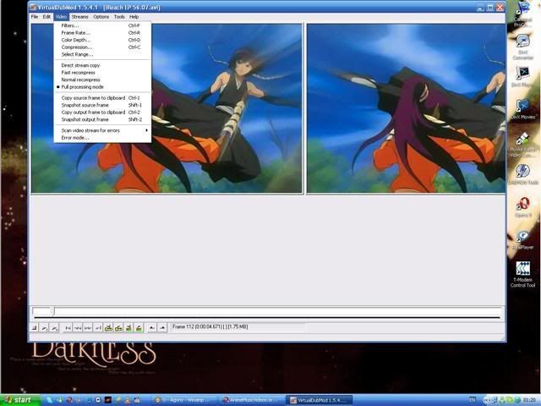Choose Compression... menu entry

pyautogui.click(x=102, y=47)
